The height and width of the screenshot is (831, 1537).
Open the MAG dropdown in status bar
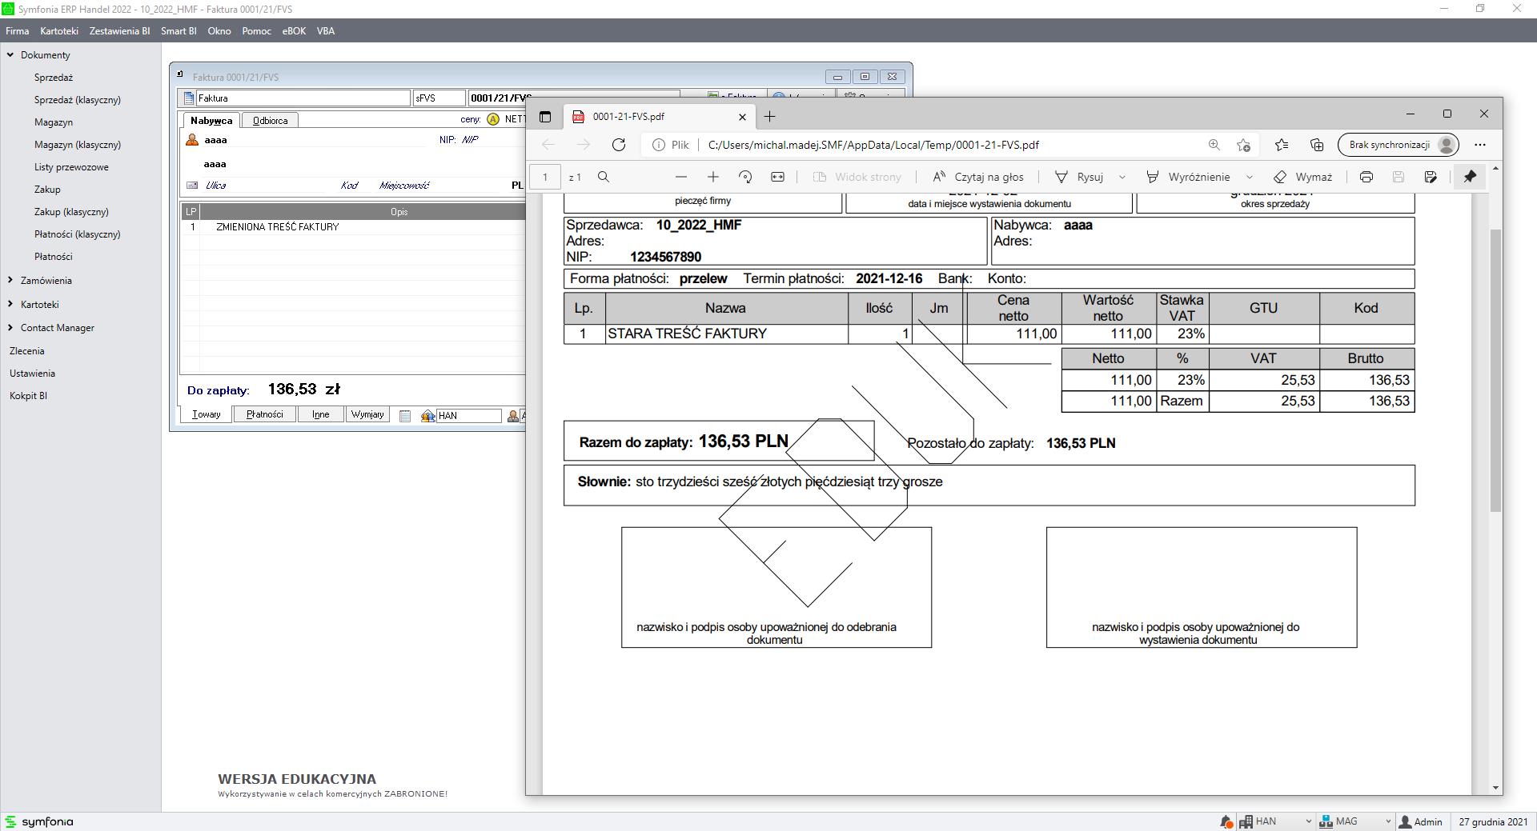click(x=1387, y=821)
